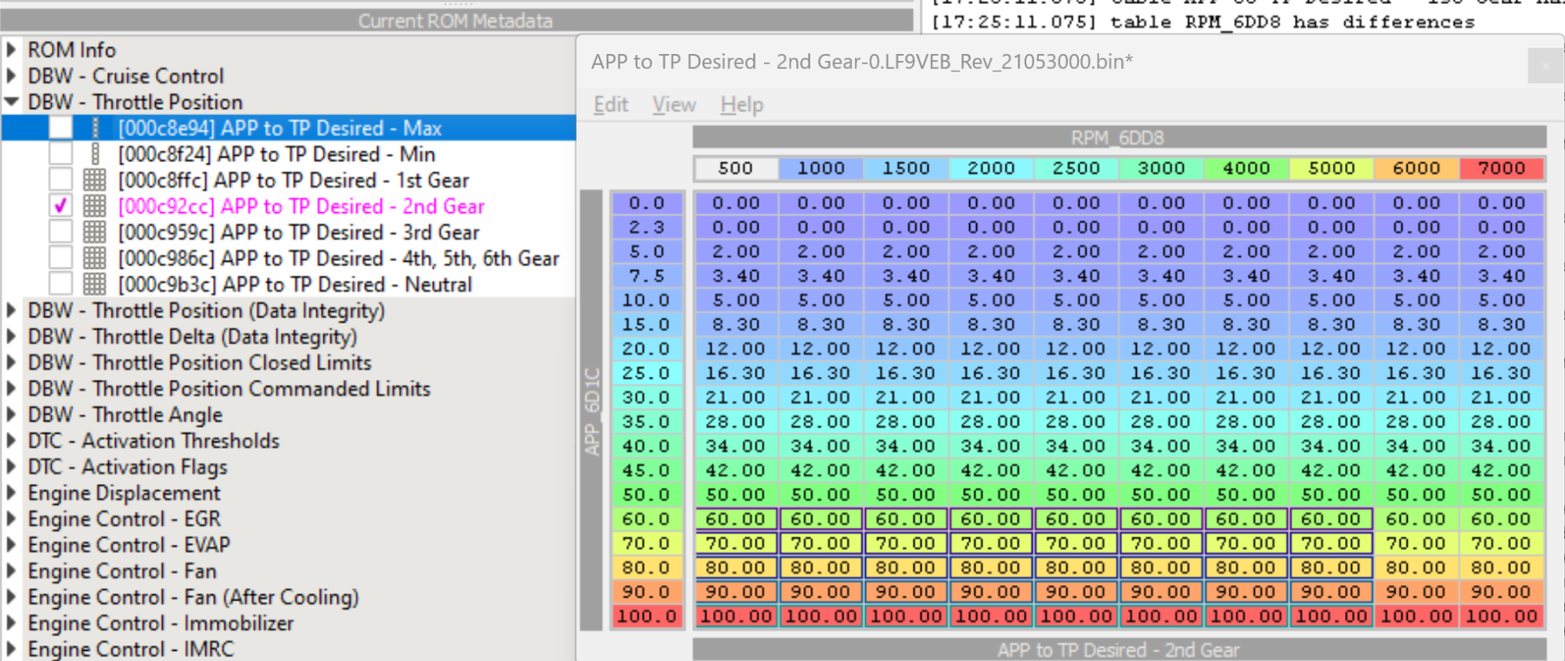
Task: Select the 28.00 cell under 2500 RPM
Action: (1076, 421)
